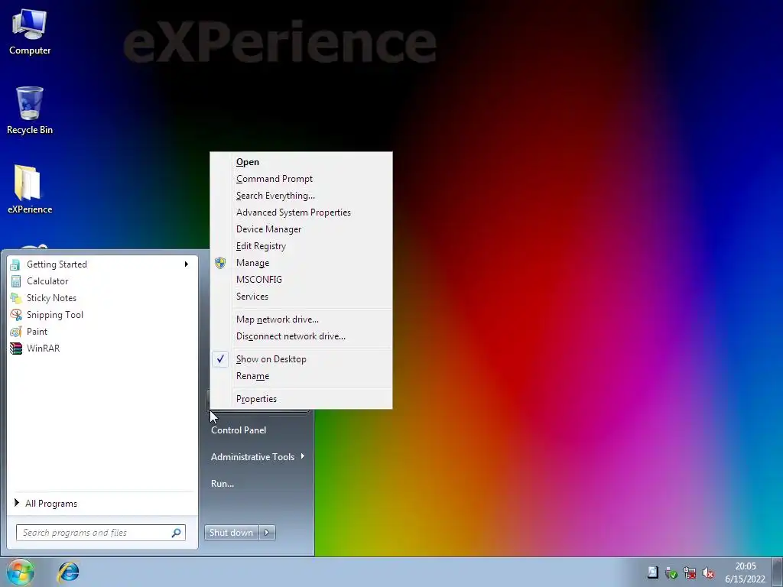The width and height of the screenshot is (783, 587).
Task: Launch Calculator from the Start menu
Action: [102, 281]
